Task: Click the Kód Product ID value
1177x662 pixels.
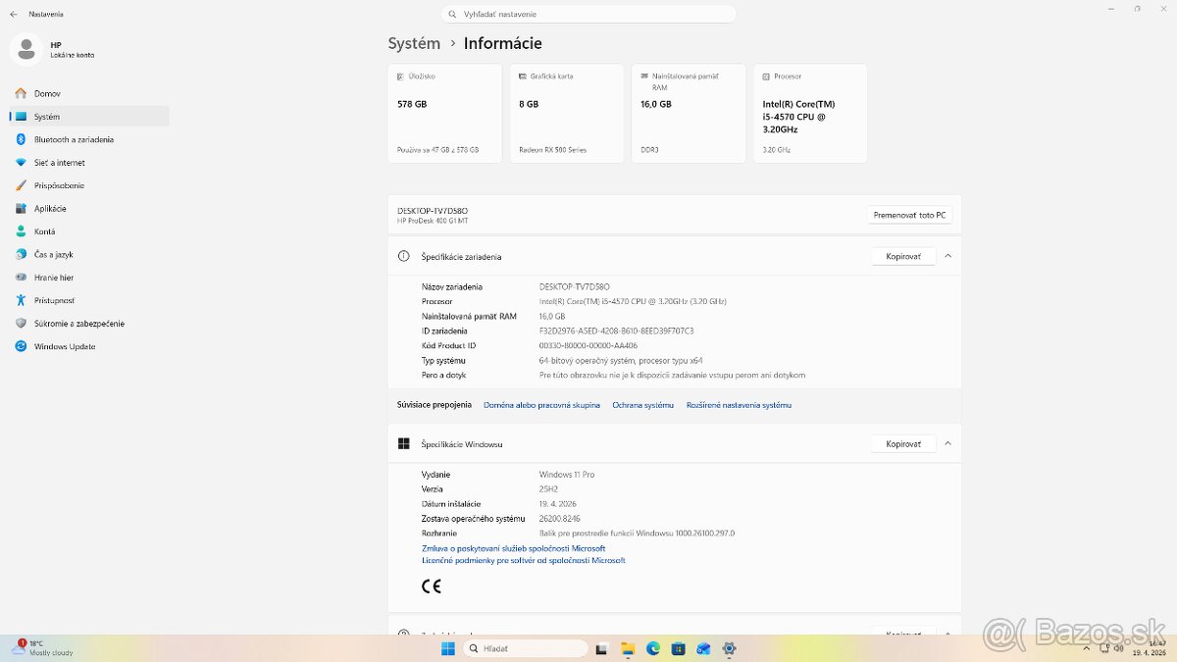Action: click(588, 345)
